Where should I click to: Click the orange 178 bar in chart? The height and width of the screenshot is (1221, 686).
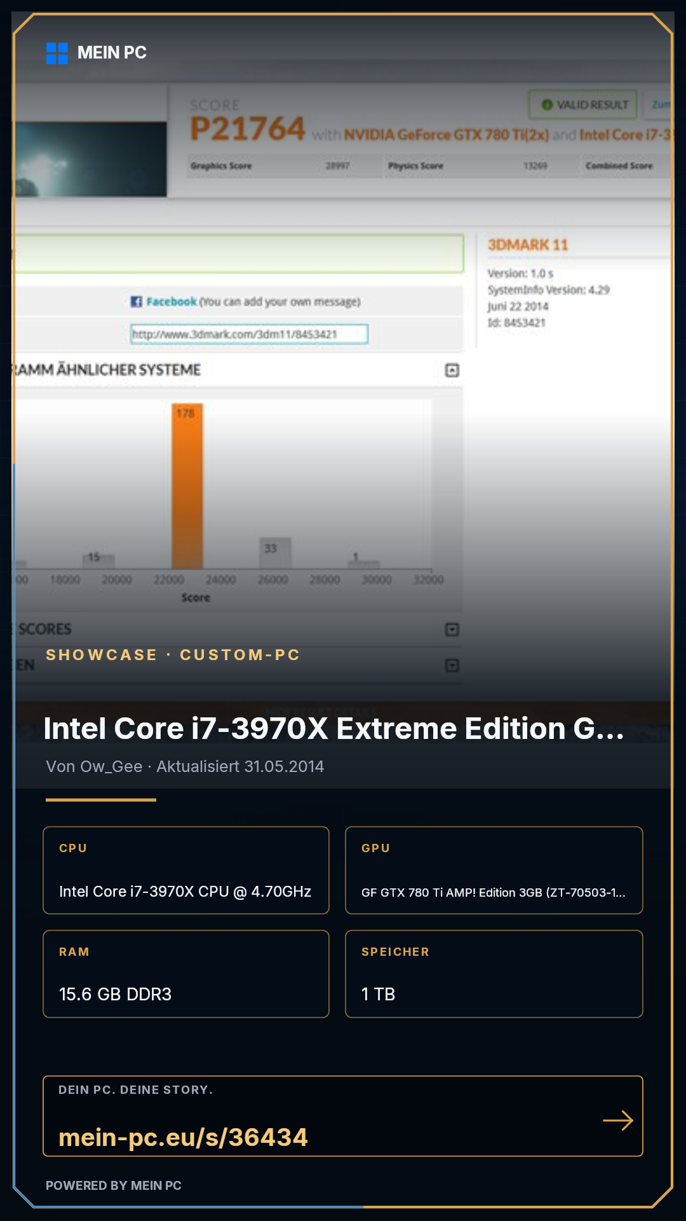click(x=187, y=486)
